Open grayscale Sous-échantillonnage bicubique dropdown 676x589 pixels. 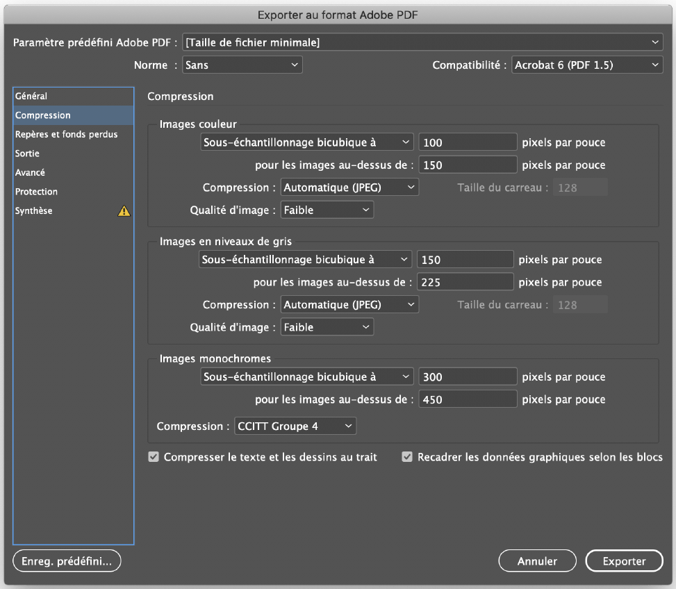[x=305, y=259]
